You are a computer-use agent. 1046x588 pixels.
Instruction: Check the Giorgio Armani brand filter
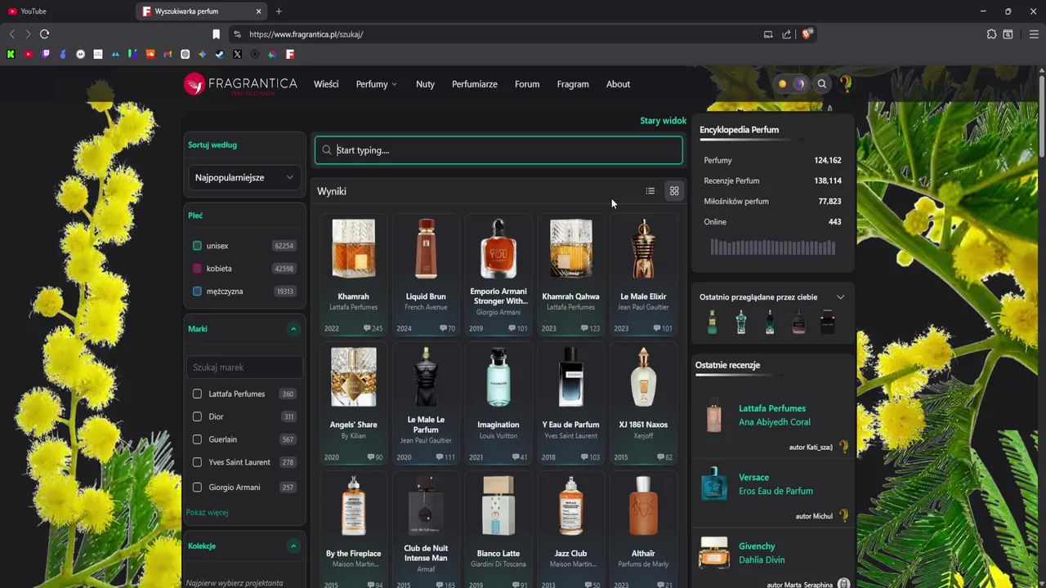point(197,488)
